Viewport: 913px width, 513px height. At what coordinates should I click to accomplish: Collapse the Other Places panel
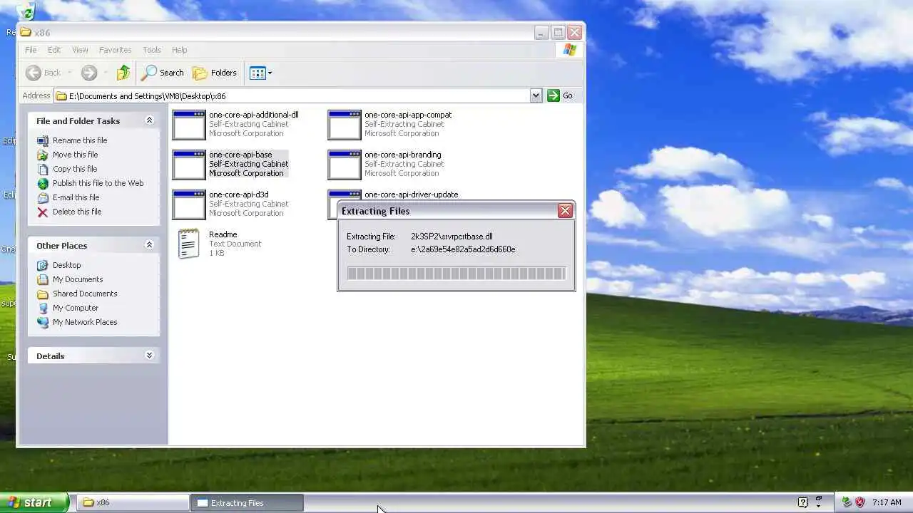click(149, 245)
